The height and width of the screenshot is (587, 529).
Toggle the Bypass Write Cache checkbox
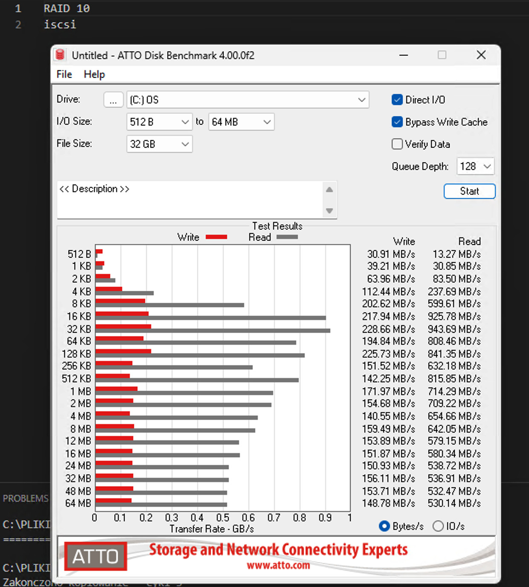point(397,122)
